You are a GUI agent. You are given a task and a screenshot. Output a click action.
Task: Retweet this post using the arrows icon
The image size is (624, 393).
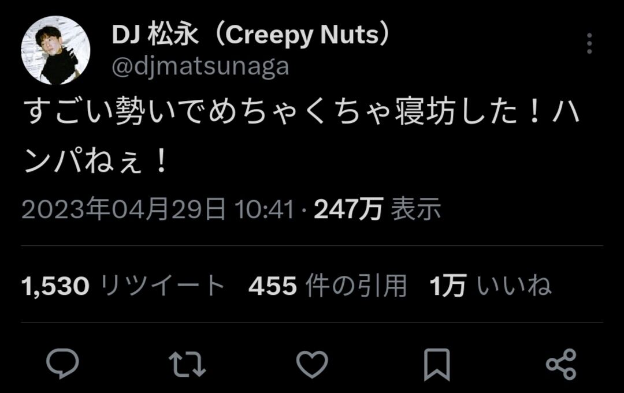(x=187, y=364)
